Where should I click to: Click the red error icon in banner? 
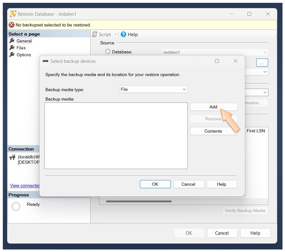coord(12,25)
